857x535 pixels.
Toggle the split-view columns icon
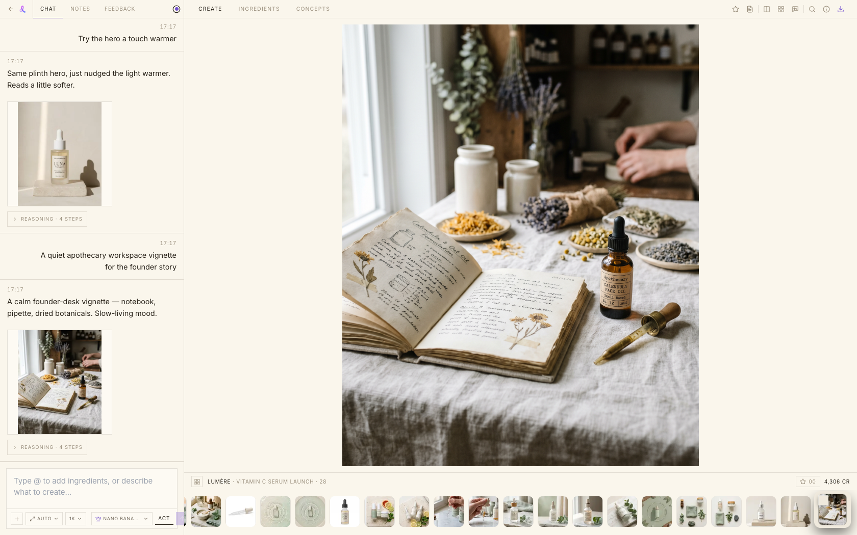[x=767, y=9]
